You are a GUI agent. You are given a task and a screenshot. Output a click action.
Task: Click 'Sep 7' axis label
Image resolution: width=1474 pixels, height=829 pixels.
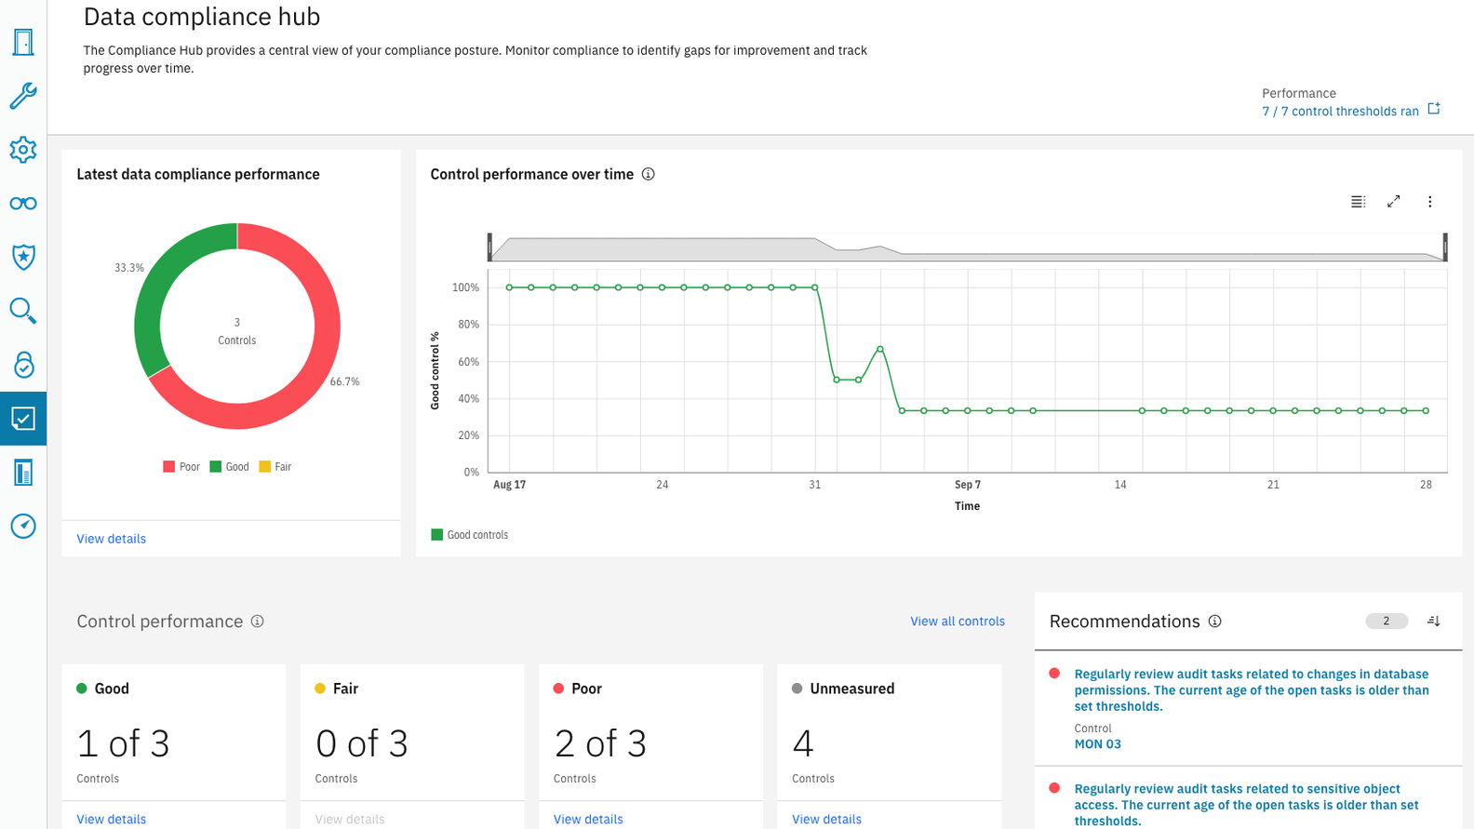click(x=968, y=485)
